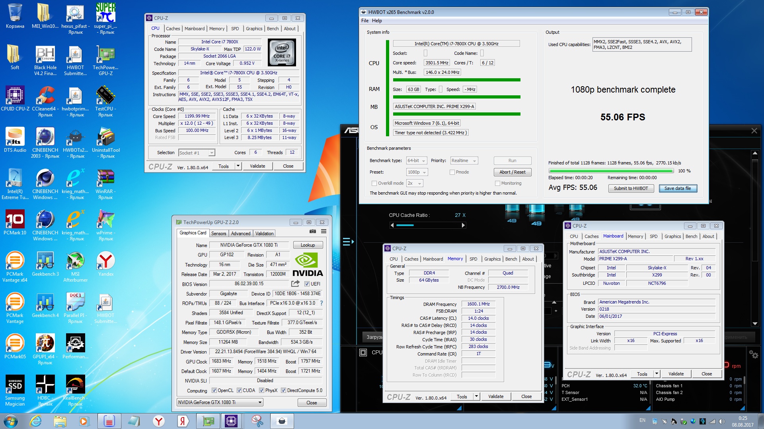
Task: Launch RealBench desktop shortcut
Action: pos(75,390)
